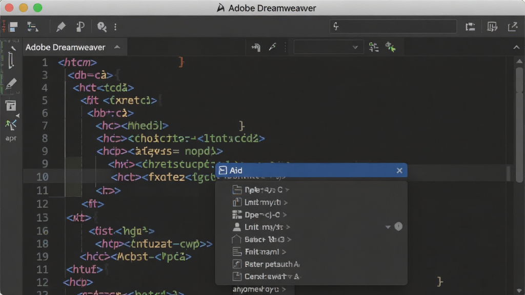This screenshot has height=295, width=525.
Task: Click the blue window layout icon in the top toolbar
Action: click(x=13, y=27)
